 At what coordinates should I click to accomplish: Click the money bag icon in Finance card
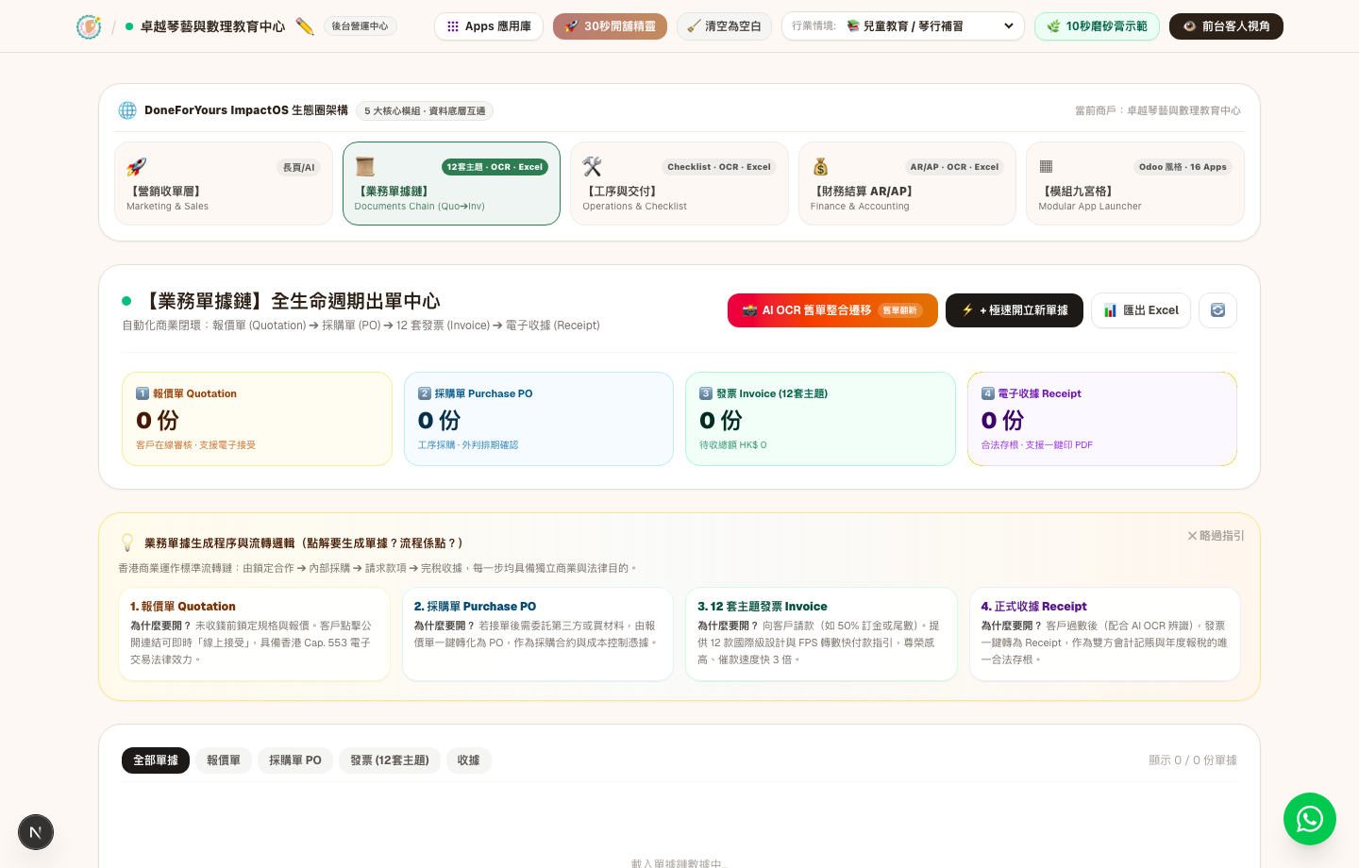tap(820, 167)
